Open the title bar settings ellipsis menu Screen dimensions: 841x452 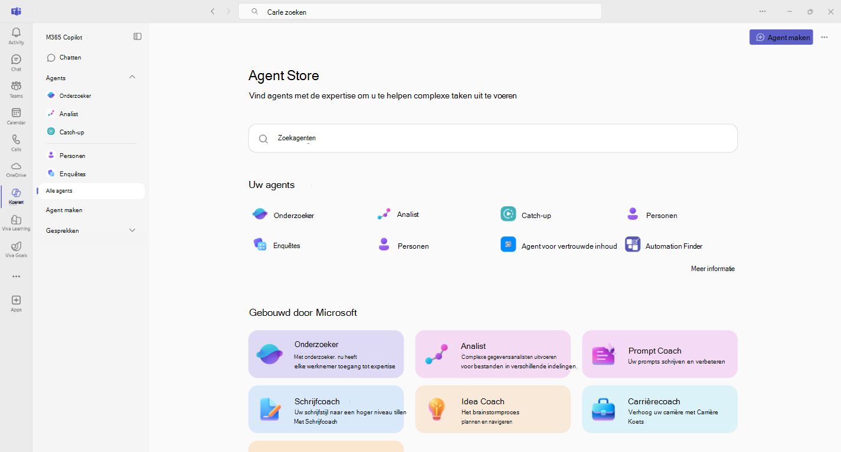click(763, 11)
